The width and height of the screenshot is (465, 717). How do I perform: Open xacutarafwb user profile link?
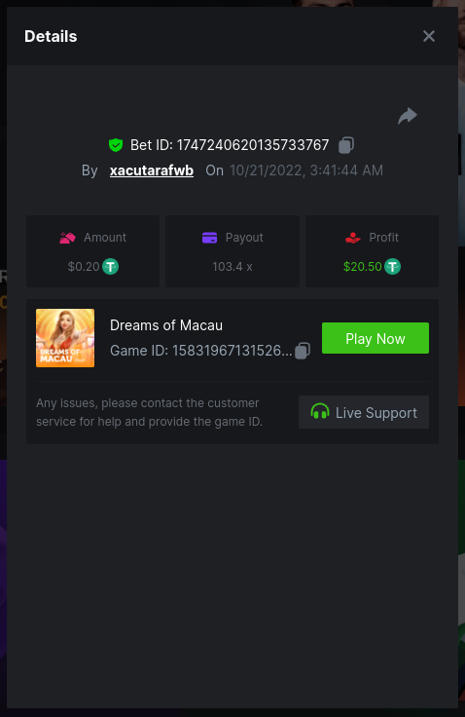pos(152,170)
